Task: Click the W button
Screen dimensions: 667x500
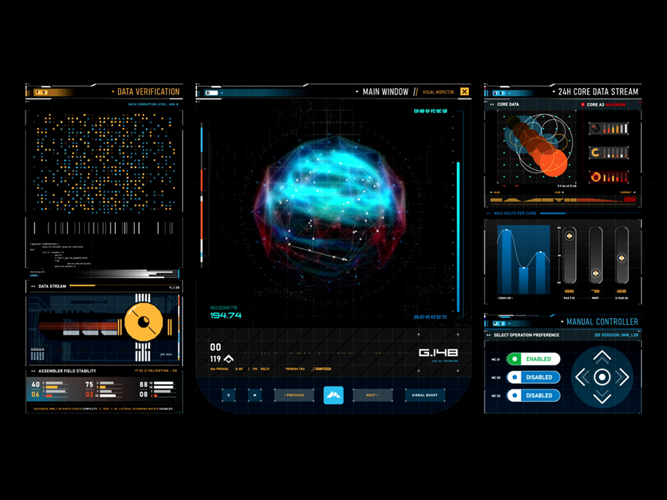Action: click(255, 395)
